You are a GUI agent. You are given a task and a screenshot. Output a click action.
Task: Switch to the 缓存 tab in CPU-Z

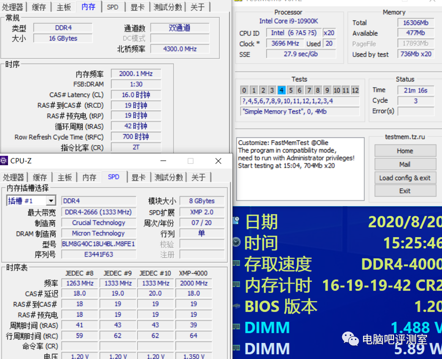tap(40, 177)
